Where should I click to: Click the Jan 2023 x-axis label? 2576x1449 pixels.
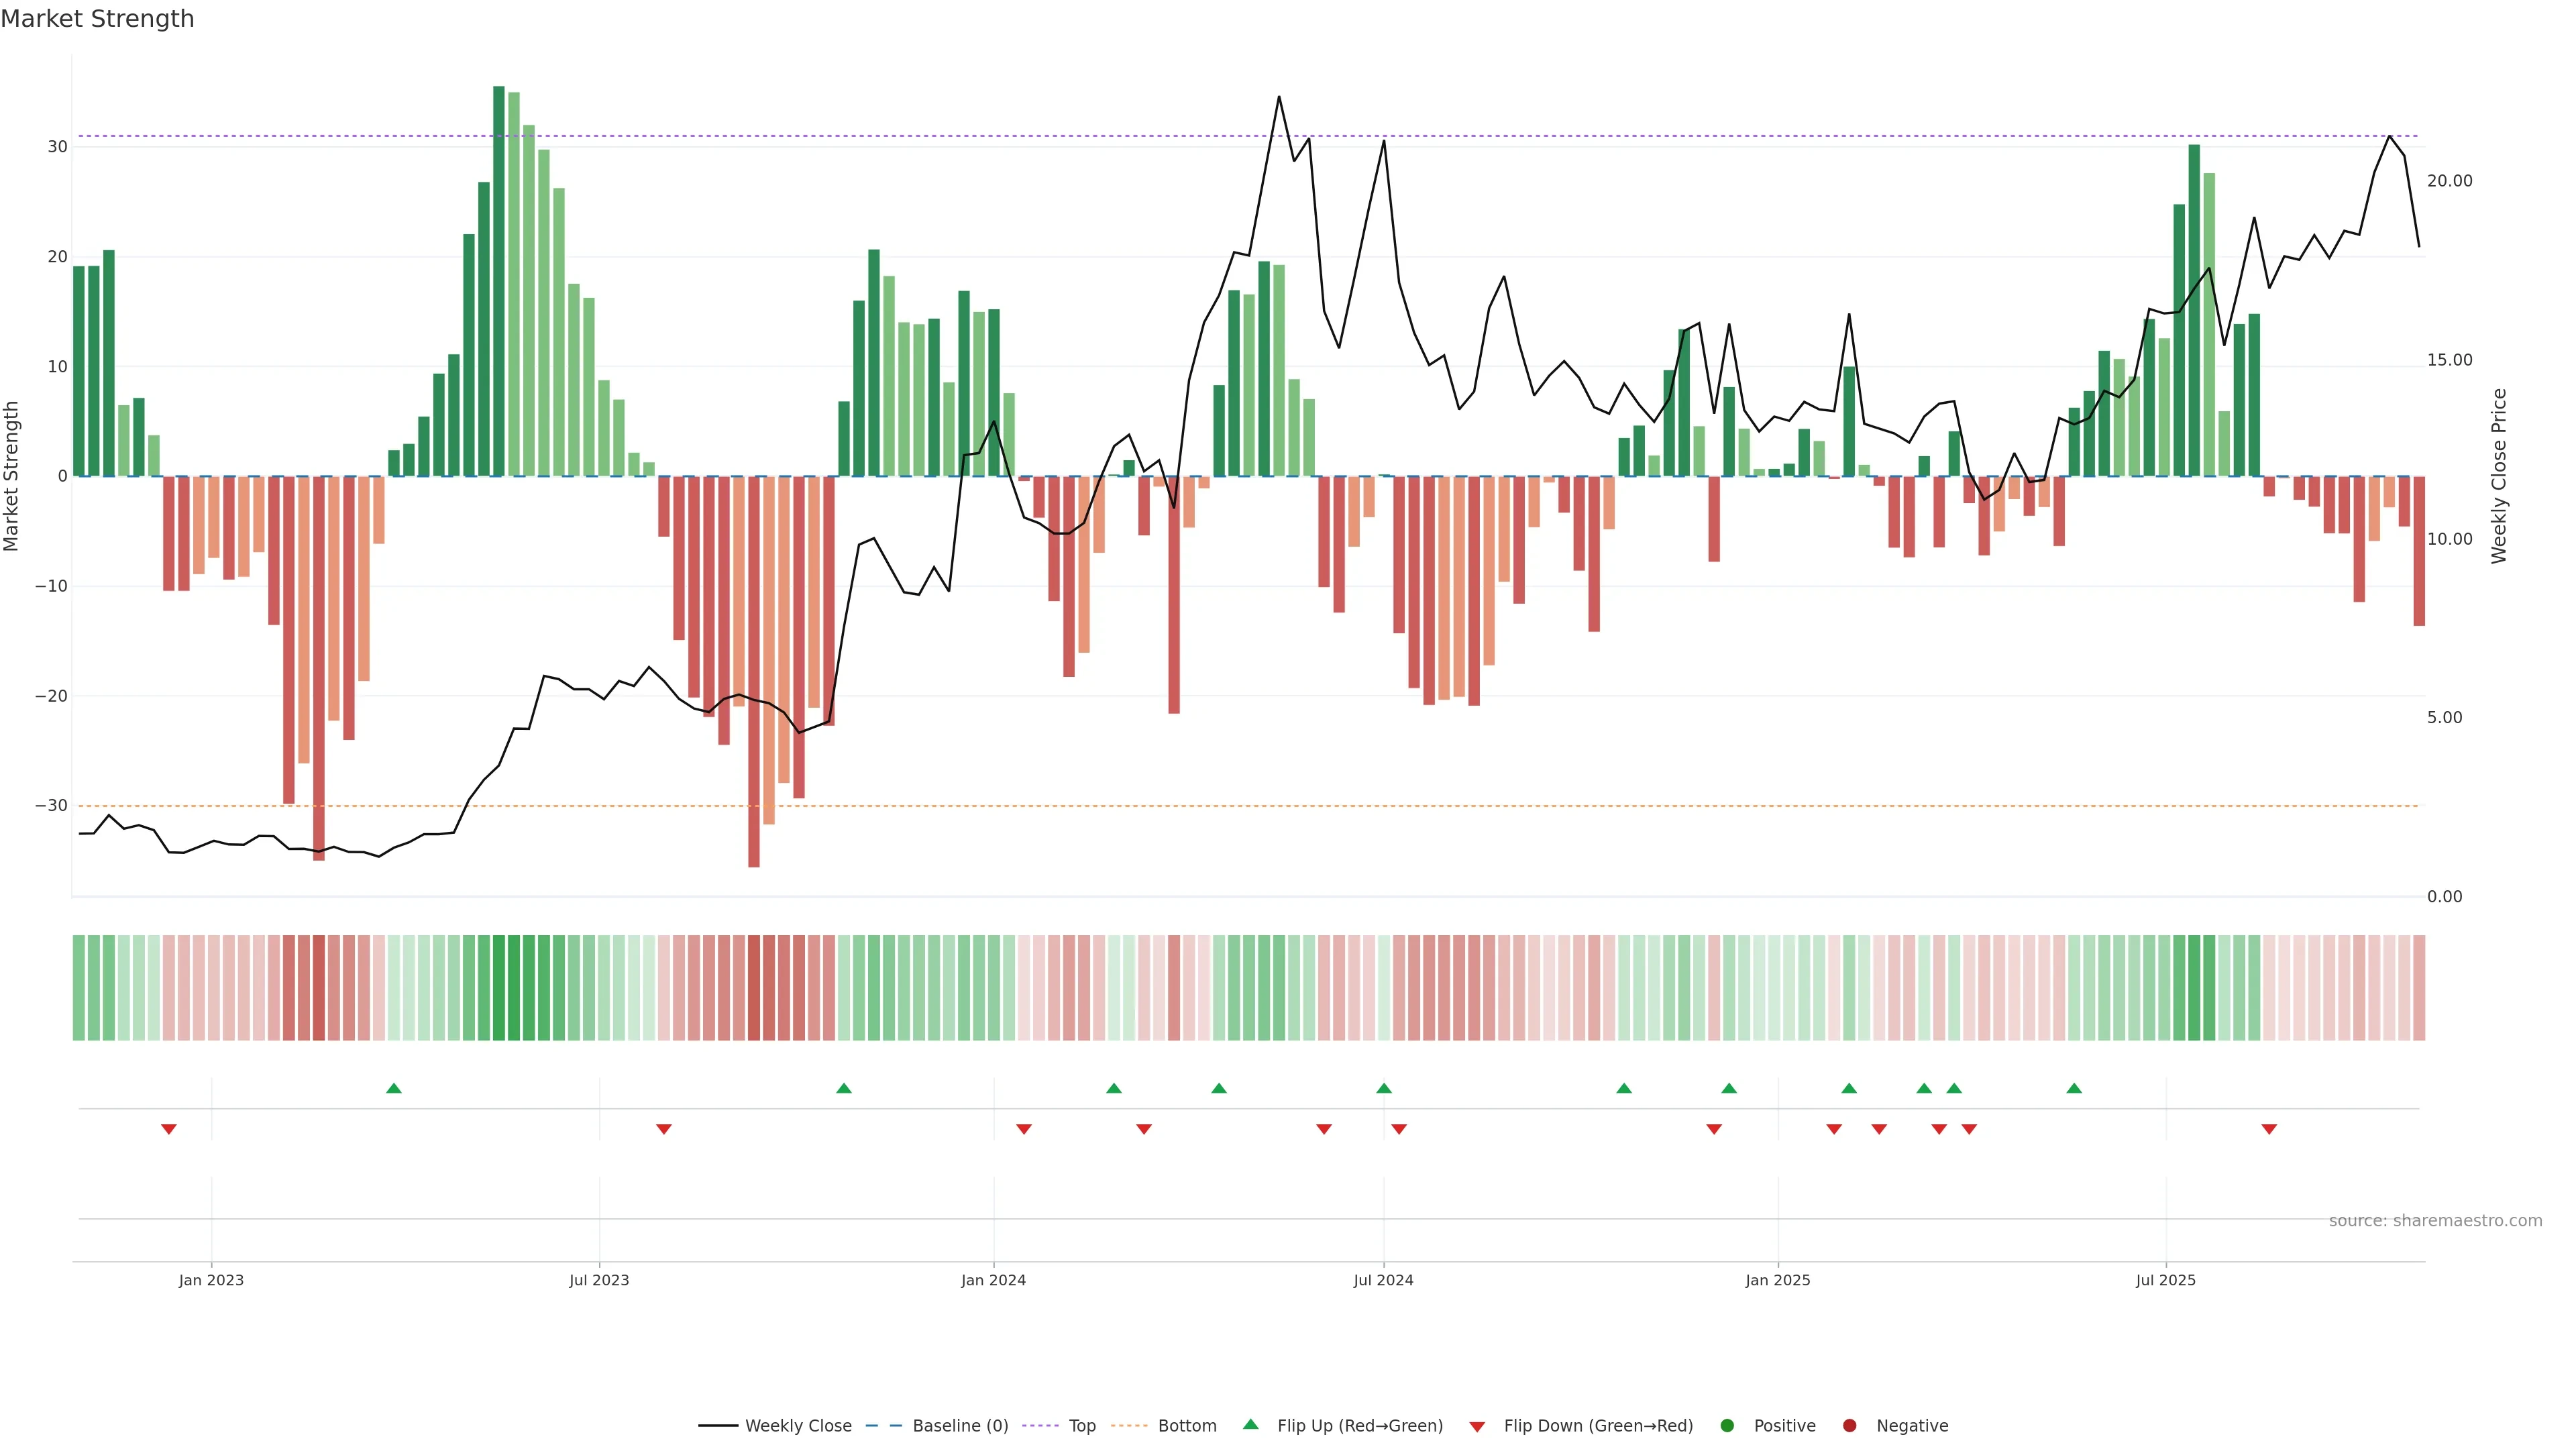click(x=211, y=1280)
